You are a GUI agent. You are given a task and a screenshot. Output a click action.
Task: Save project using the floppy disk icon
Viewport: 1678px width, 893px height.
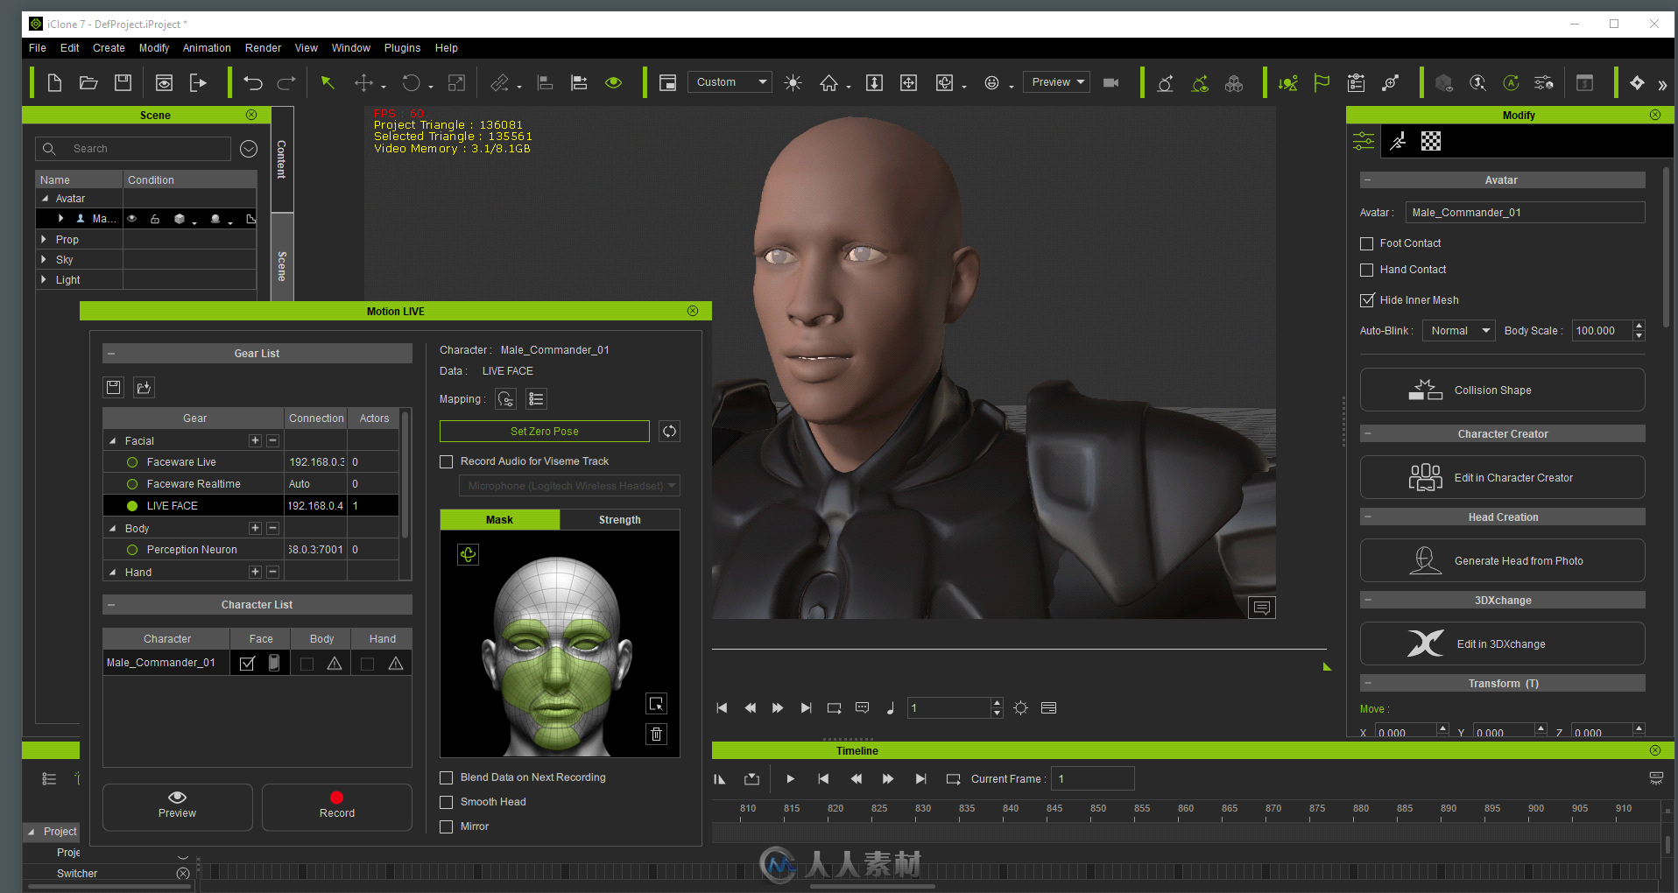[x=123, y=82]
